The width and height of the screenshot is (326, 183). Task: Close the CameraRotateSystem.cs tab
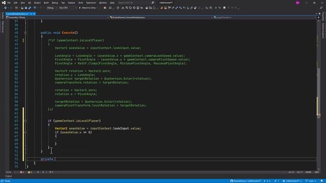tap(34, 14)
